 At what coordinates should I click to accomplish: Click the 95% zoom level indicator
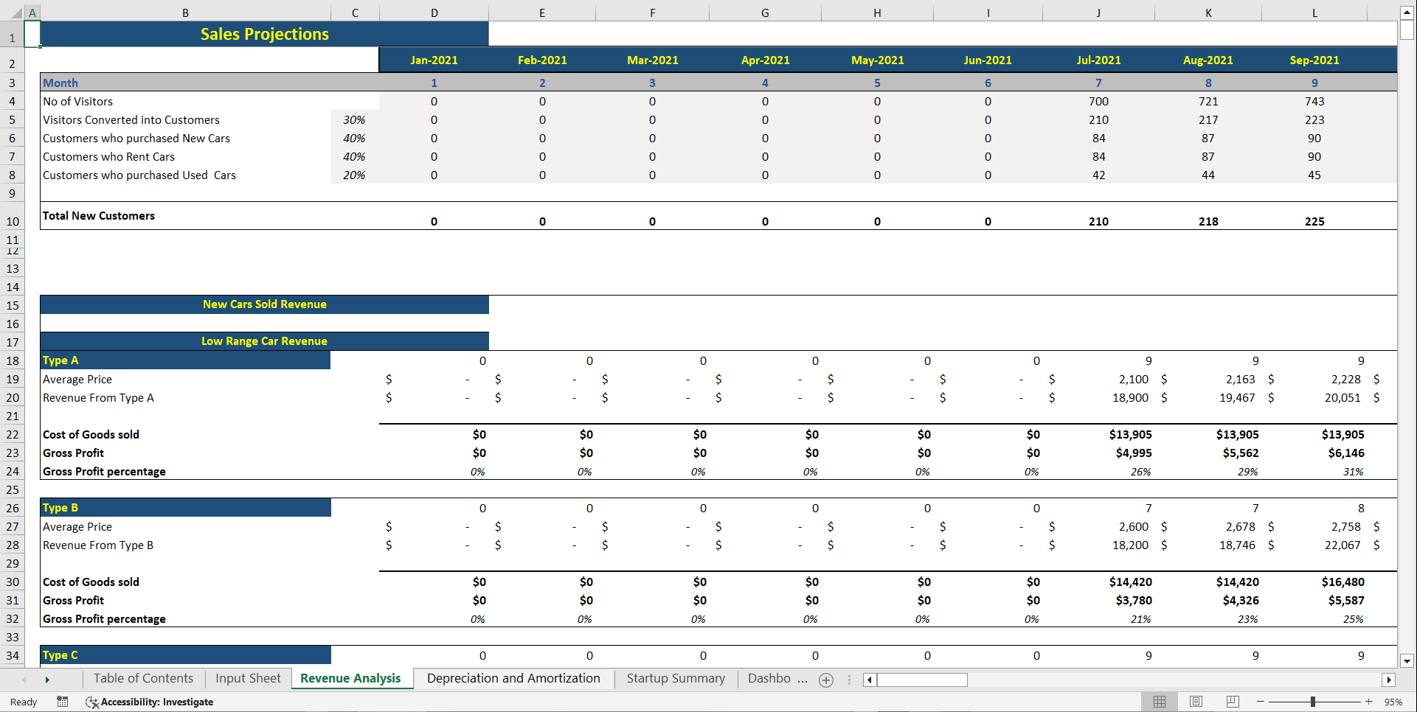click(1393, 702)
